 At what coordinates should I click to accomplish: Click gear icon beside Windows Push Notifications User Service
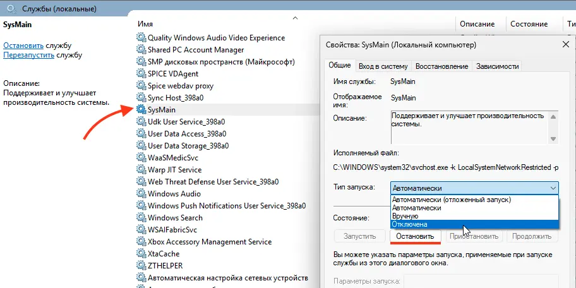[x=141, y=206]
